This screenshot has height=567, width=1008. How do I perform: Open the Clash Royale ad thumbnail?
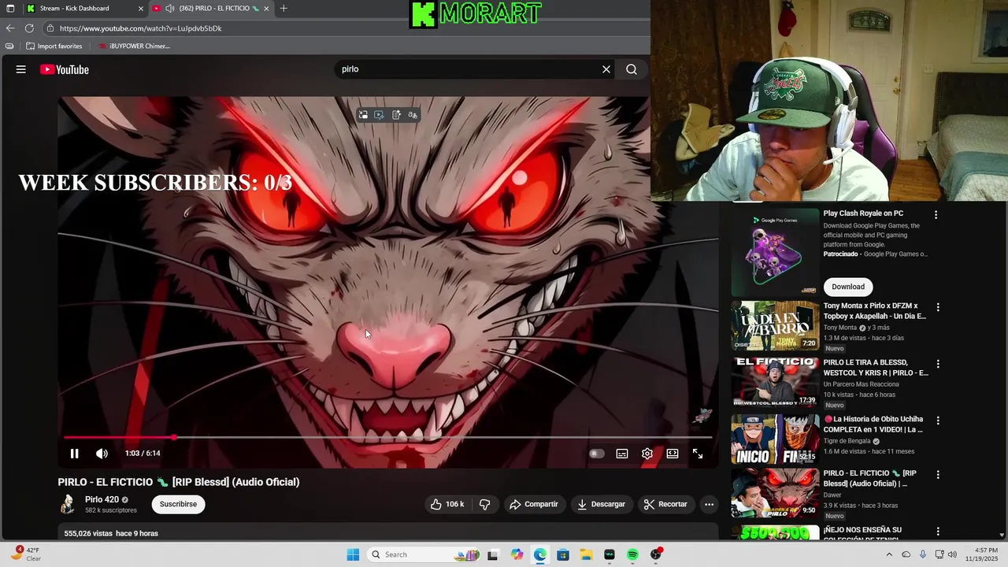pos(775,252)
